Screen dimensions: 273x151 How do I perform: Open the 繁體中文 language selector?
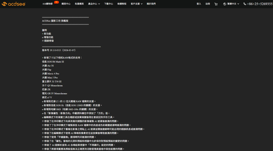coord(231,4)
